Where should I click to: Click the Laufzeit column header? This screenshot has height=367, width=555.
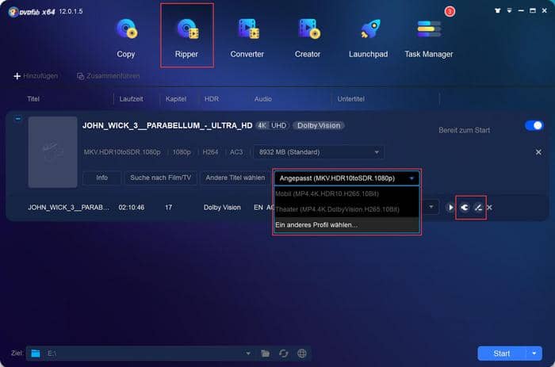(x=132, y=99)
